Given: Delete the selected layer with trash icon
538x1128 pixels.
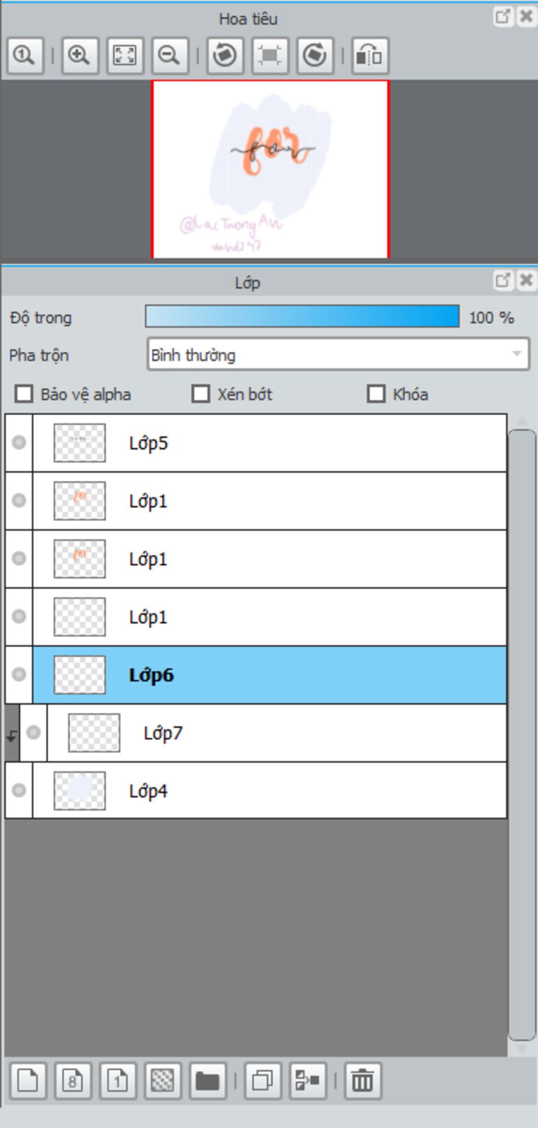Looking at the screenshot, I should pos(363,1081).
